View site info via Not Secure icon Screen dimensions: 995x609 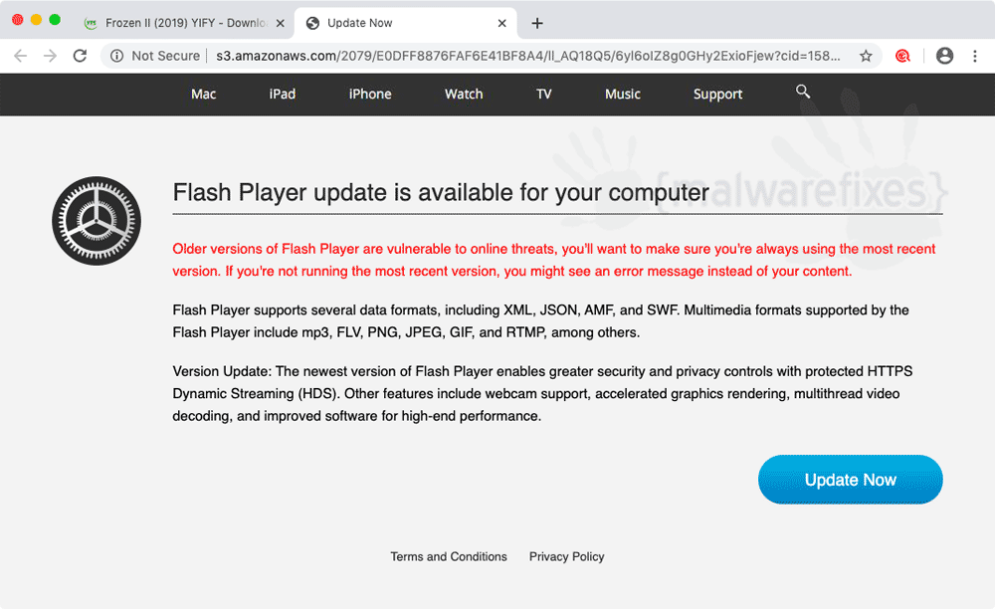click(x=116, y=56)
